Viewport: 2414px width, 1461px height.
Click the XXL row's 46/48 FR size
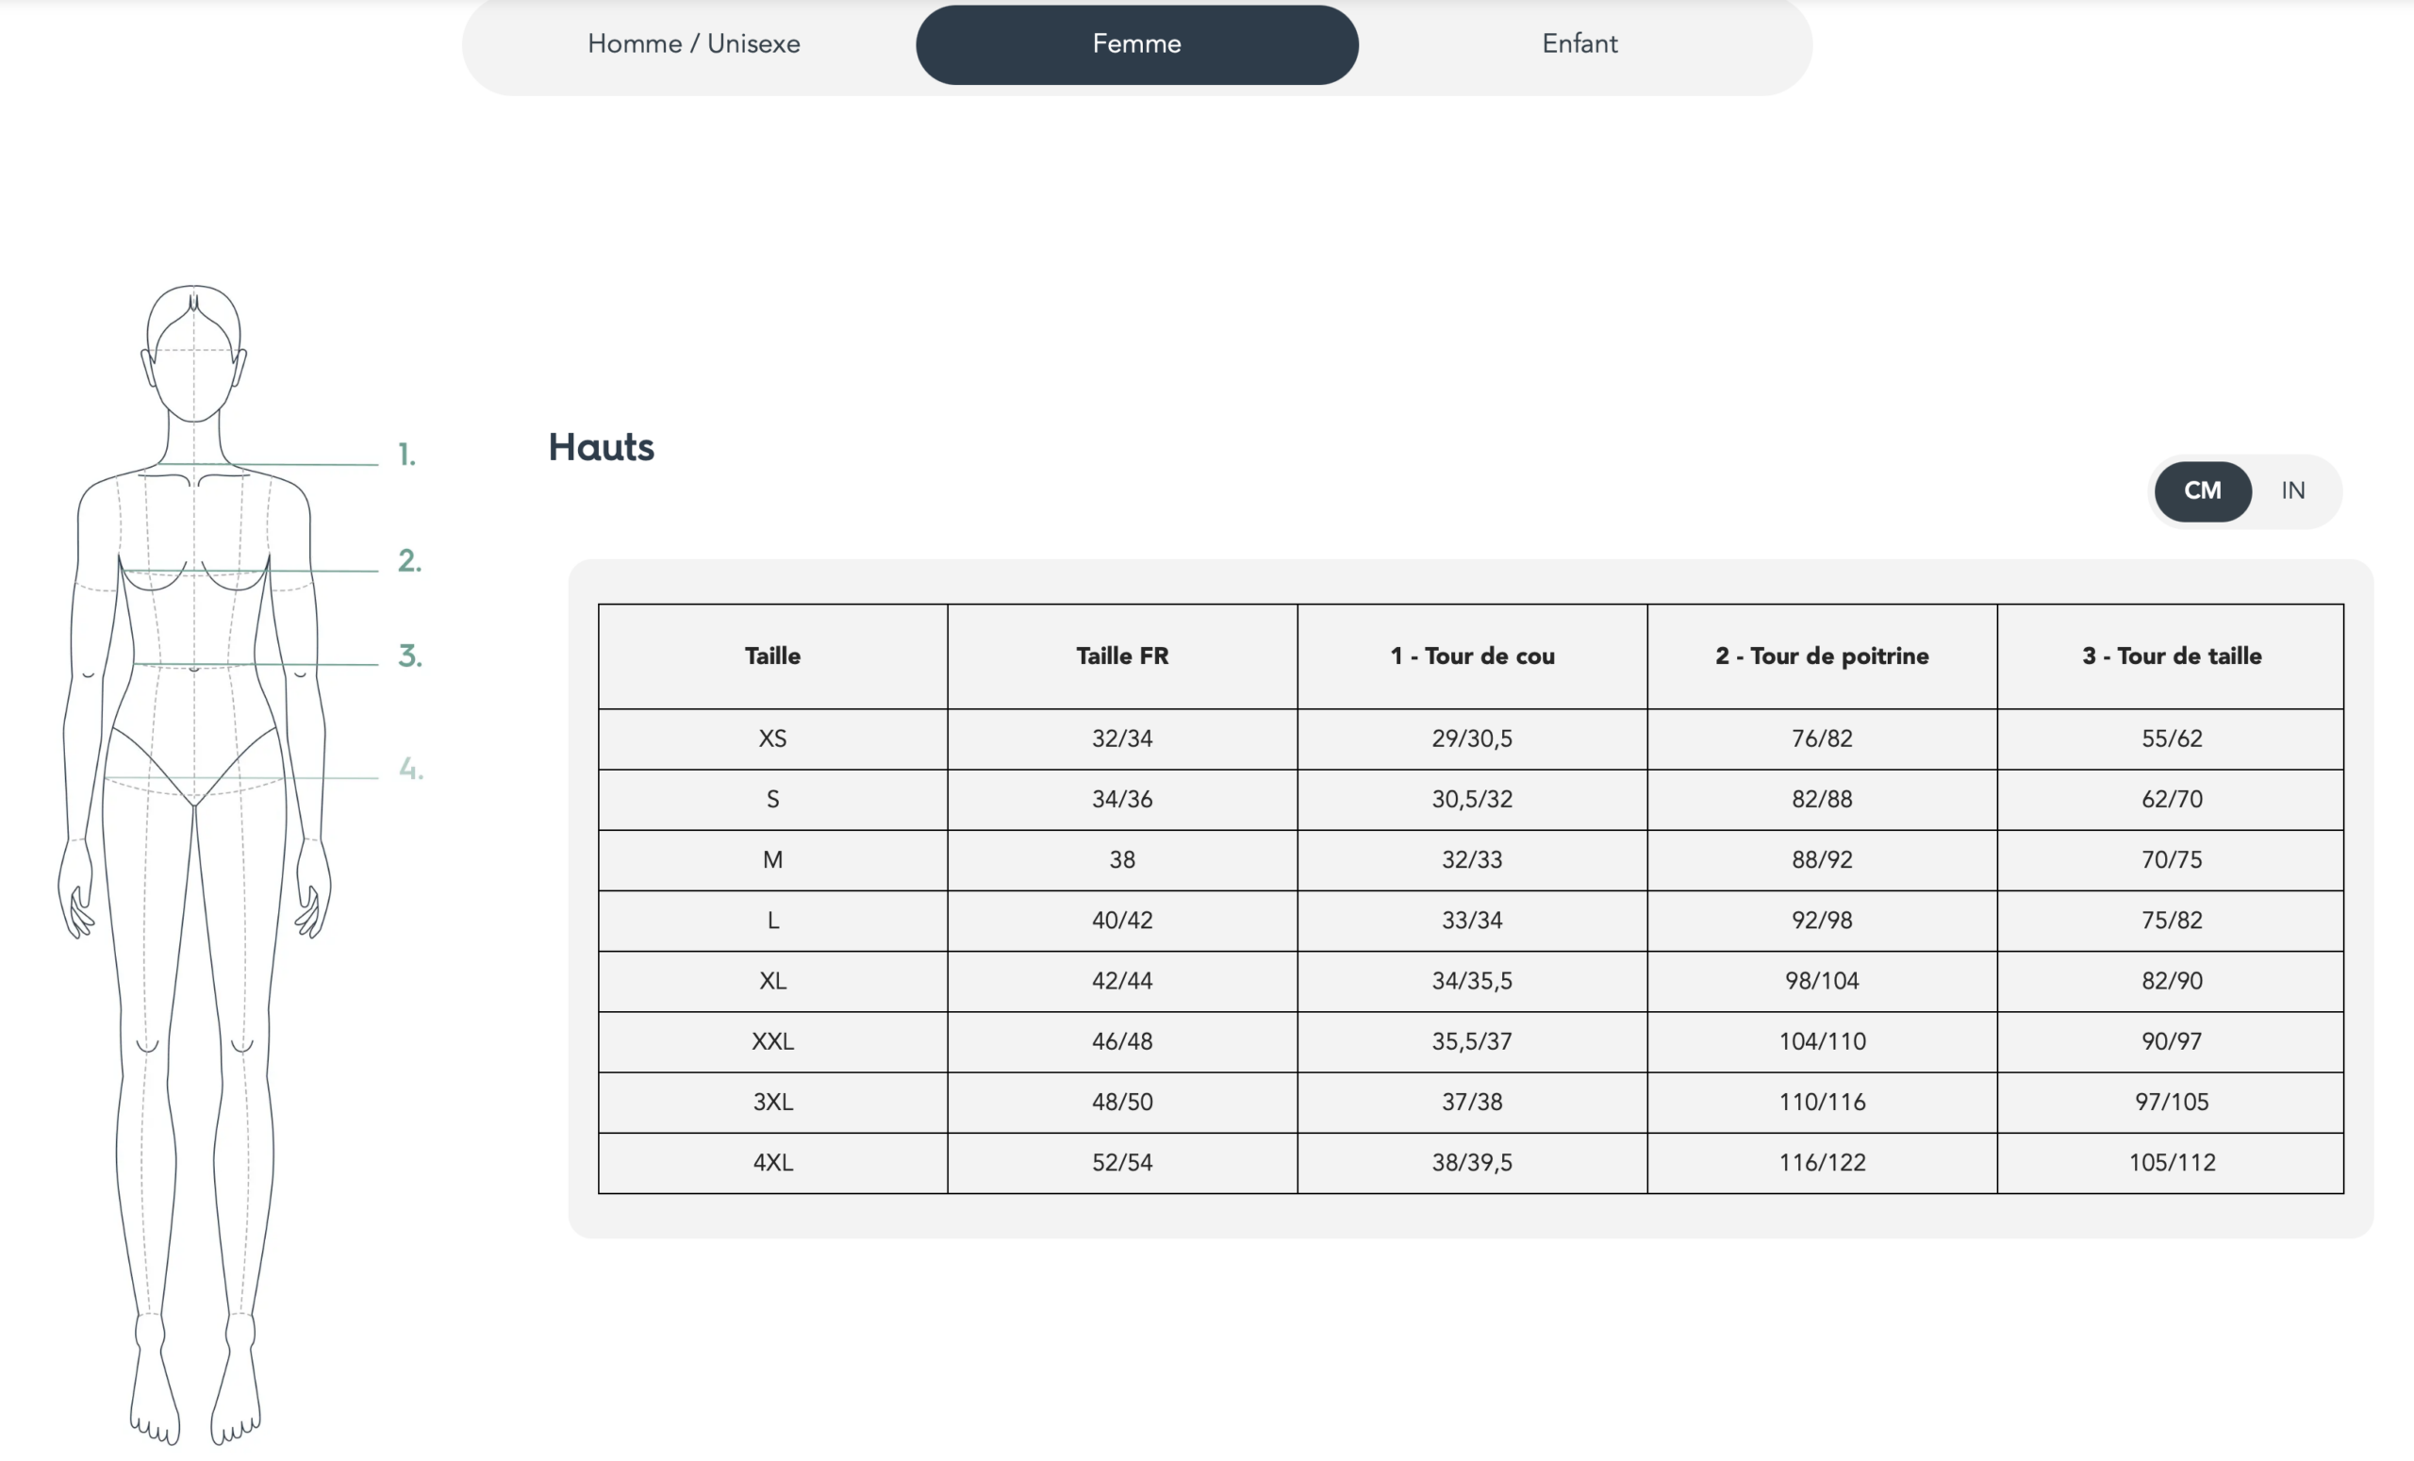(x=1122, y=1041)
